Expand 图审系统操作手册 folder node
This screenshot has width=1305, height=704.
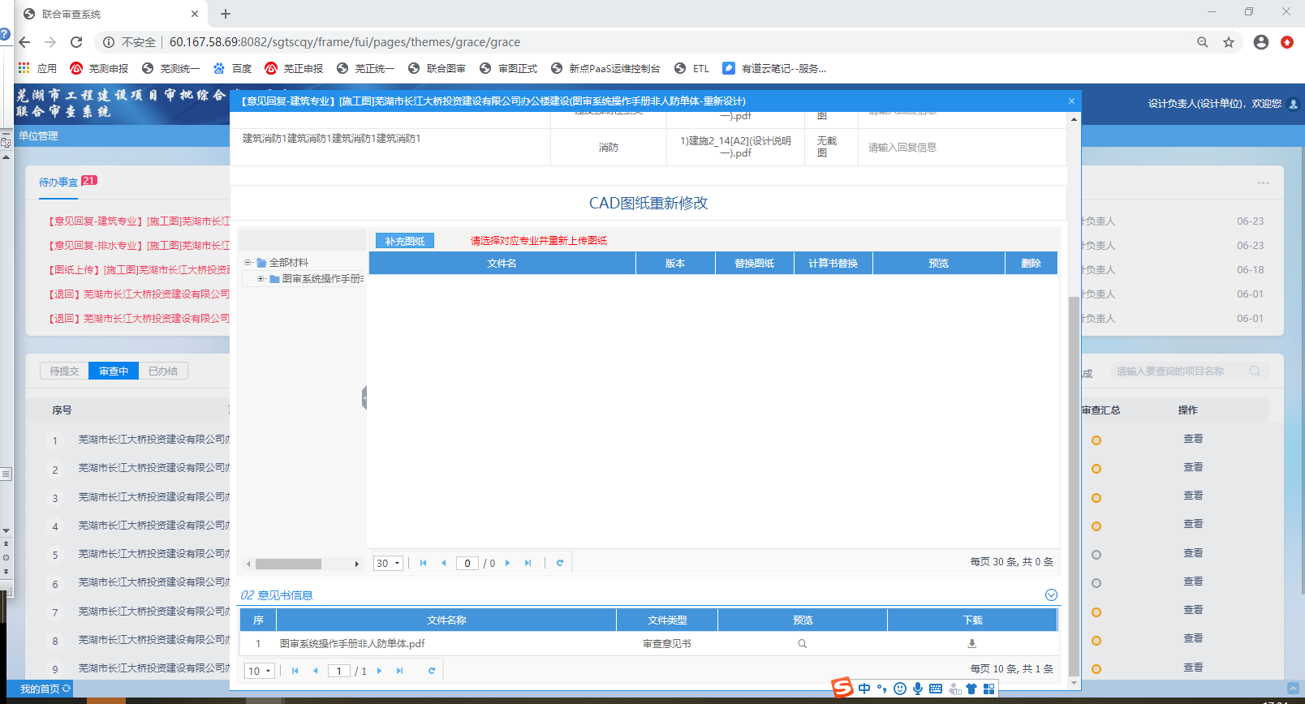coord(261,279)
